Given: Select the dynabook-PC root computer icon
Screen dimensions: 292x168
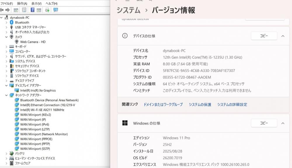Looking at the screenshot, I should (x=6, y=17).
